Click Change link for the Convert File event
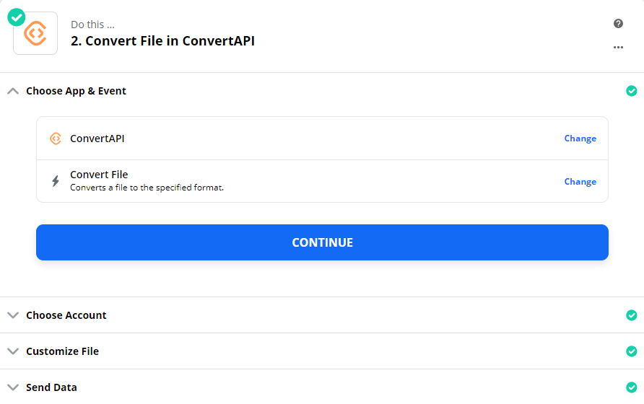 point(580,182)
